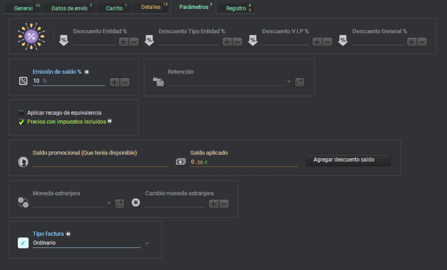Open the Moneda extranjera dropdown
Viewport: 447px width, 270px height.
coord(109,203)
